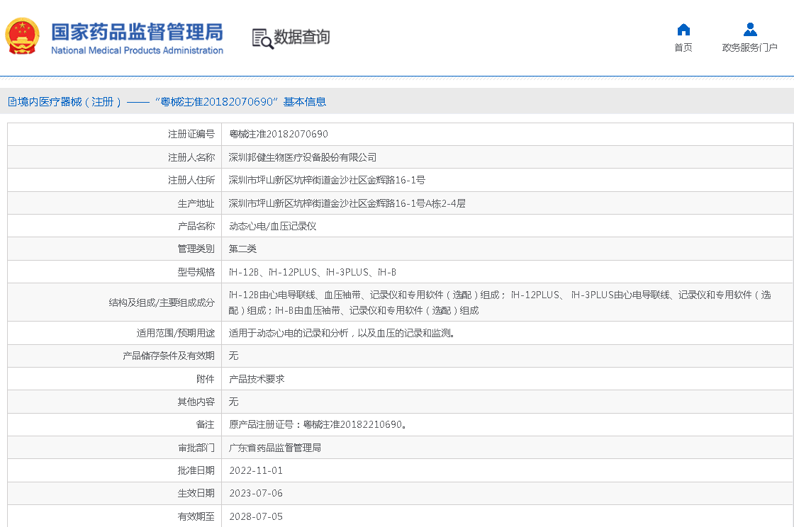Click the small icon before 境内医疗器械 heading

(x=12, y=102)
